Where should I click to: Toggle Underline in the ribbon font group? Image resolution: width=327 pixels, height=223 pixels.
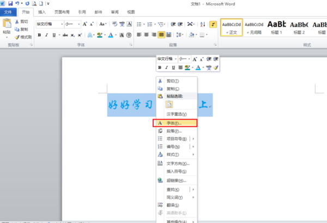pyautogui.click(x=54, y=35)
